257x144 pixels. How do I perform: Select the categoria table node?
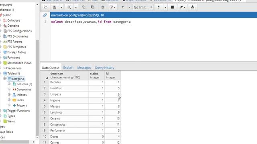[18, 79]
